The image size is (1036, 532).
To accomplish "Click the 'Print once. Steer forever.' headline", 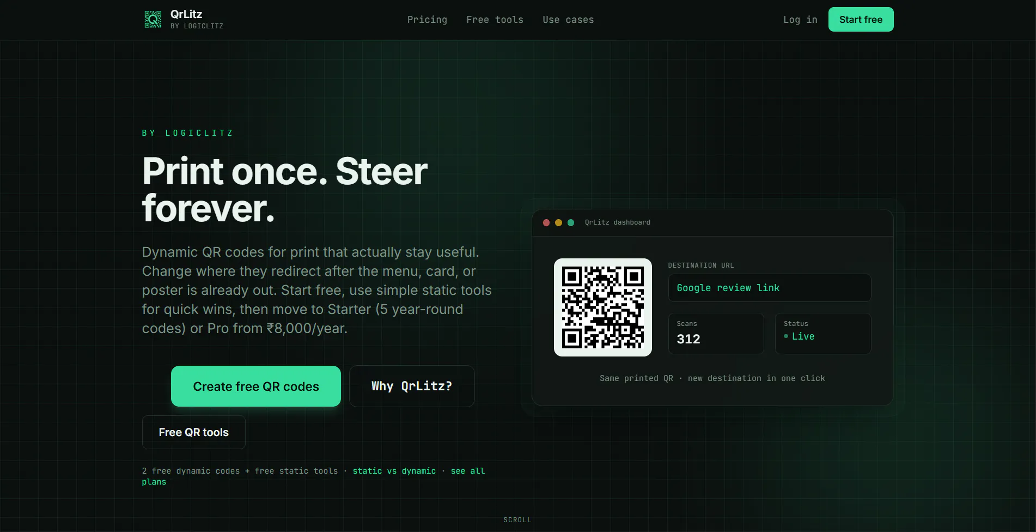I will pos(285,190).
